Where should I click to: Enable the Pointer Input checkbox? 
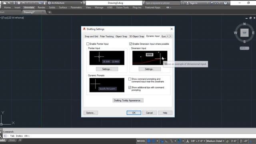coord(88,44)
